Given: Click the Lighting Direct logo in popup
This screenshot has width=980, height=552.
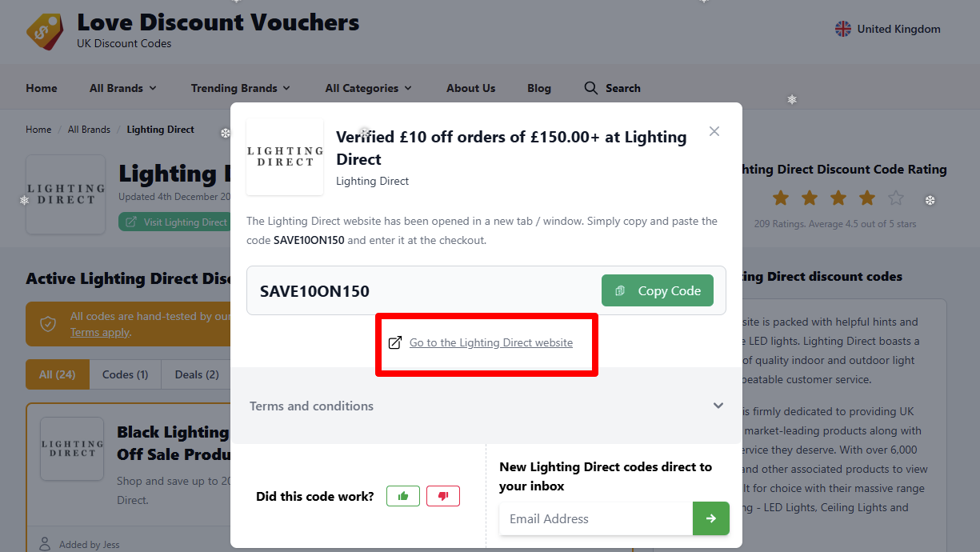Looking at the screenshot, I should 285,157.
